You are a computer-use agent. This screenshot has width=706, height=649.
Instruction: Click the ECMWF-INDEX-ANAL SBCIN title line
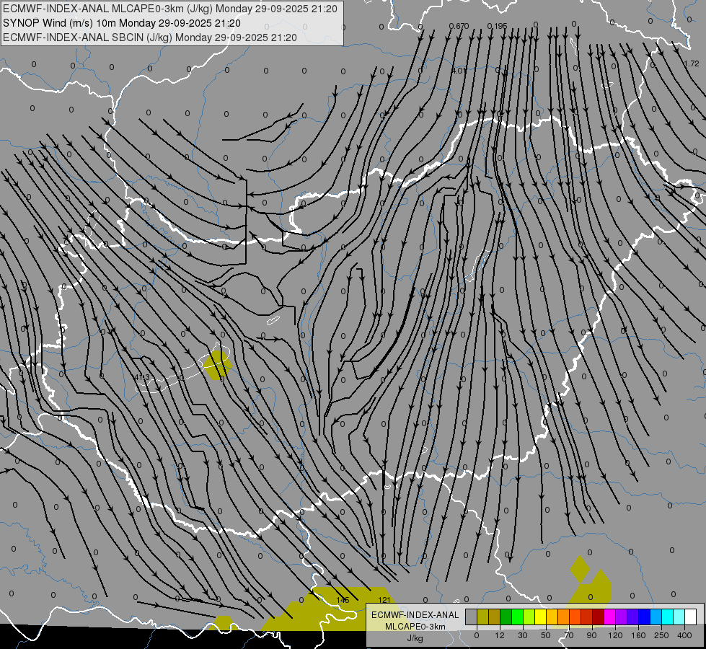(150, 37)
